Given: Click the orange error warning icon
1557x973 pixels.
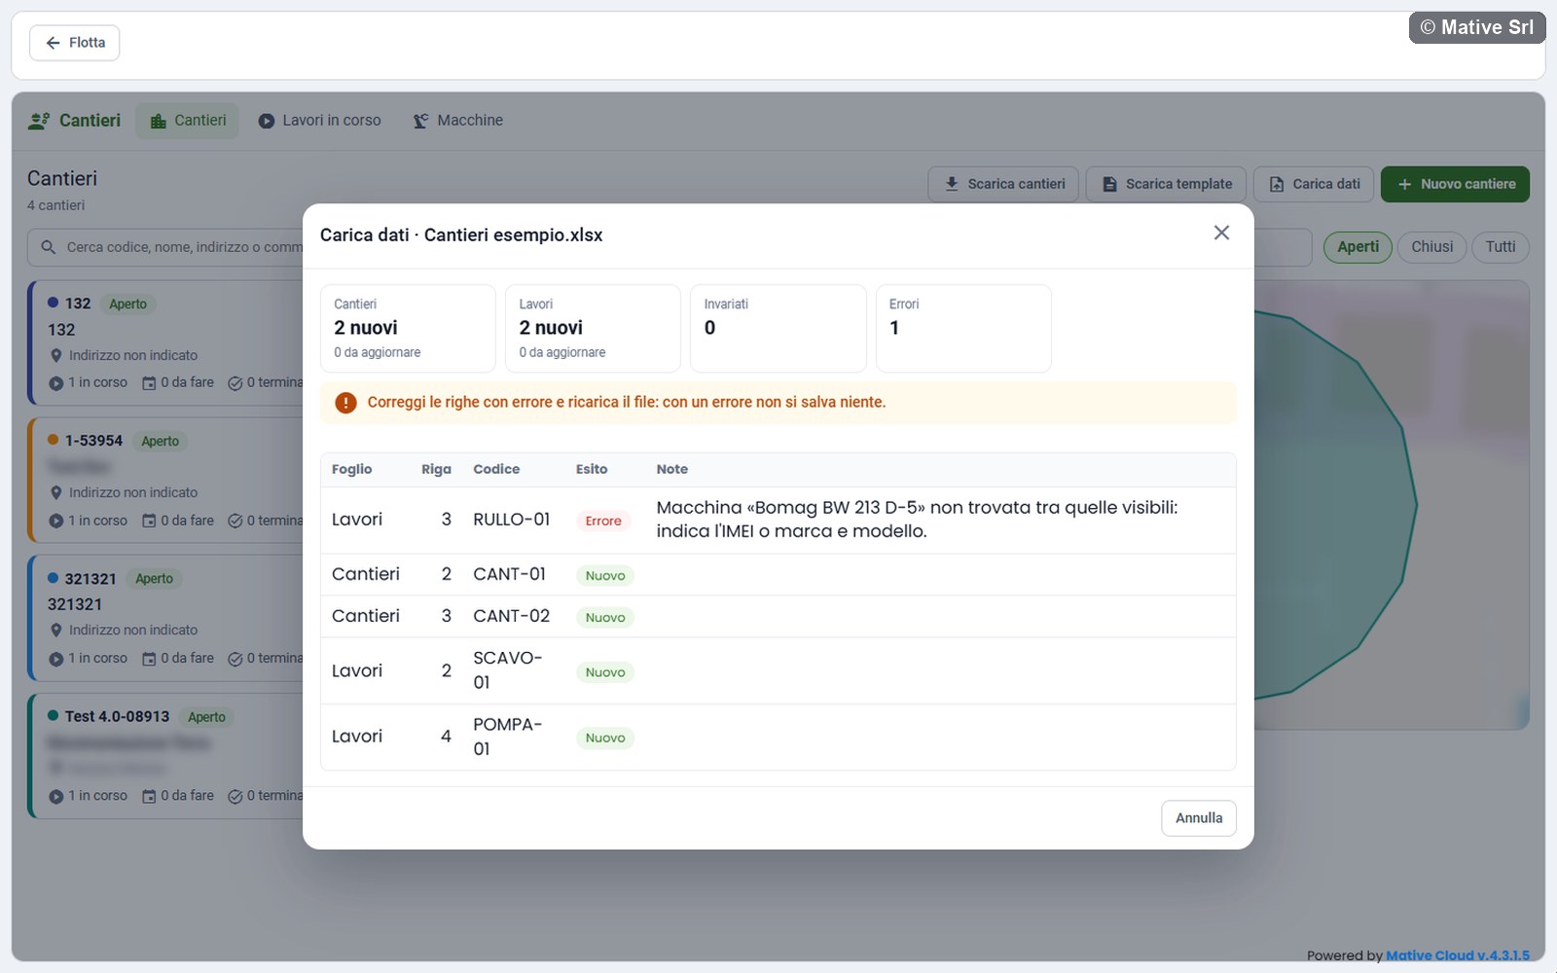Looking at the screenshot, I should point(345,403).
